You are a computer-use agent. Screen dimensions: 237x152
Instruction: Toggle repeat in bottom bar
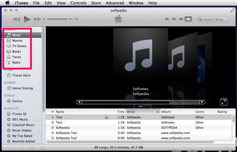click(32, 147)
